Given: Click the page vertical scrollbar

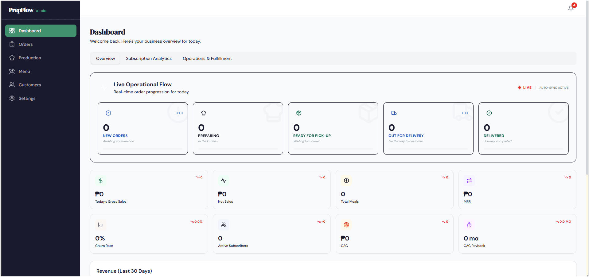Looking at the screenshot, I should click(587, 92).
